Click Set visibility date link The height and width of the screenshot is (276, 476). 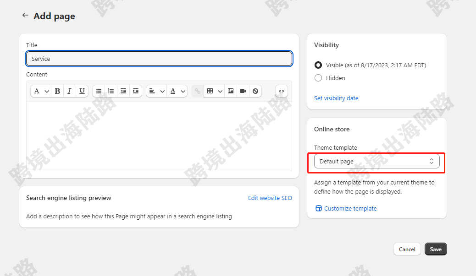[x=336, y=98]
